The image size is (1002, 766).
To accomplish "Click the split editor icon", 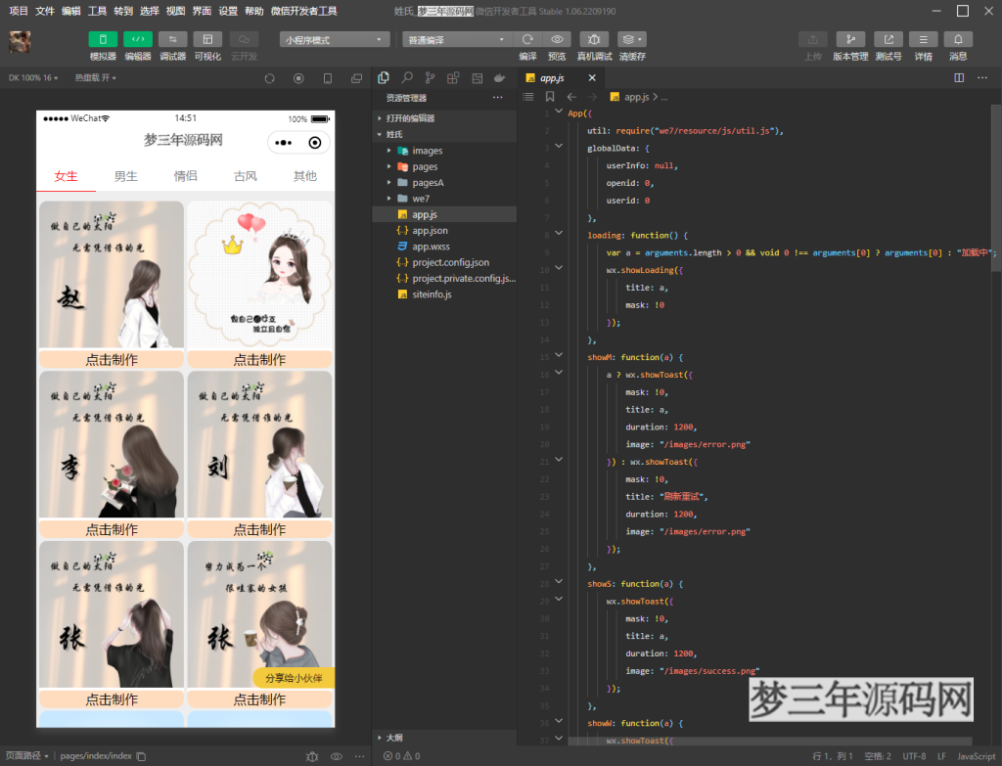I will click(959, 77).
